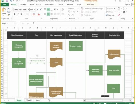This screenshot has height=104, width=135.
Task: Switch to the PAGE LAYOUT tab
Action: [x=36, y=4]
